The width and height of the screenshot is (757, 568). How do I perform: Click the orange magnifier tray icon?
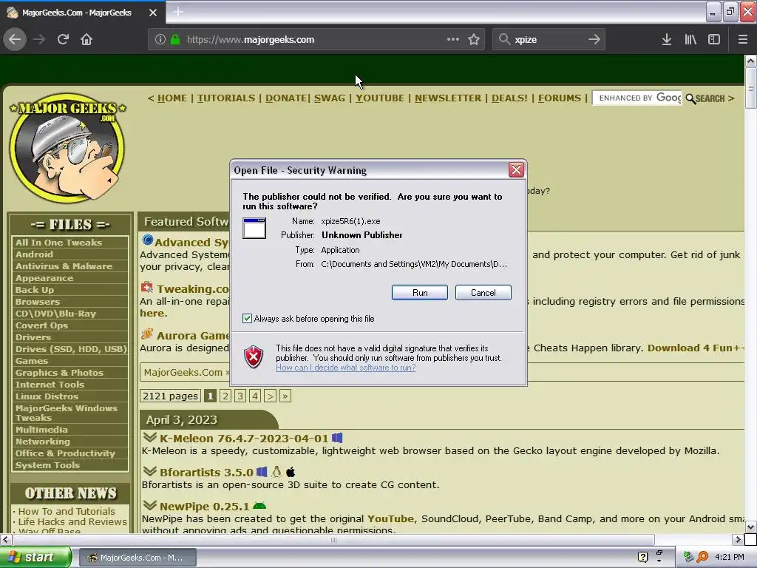click(702, 557)
